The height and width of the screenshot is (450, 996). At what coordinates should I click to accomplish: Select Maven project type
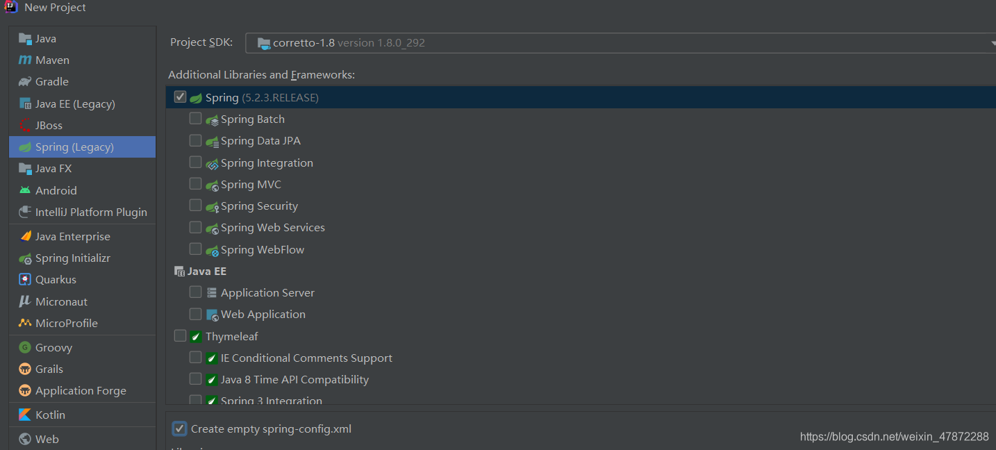(x=82, y=60)
